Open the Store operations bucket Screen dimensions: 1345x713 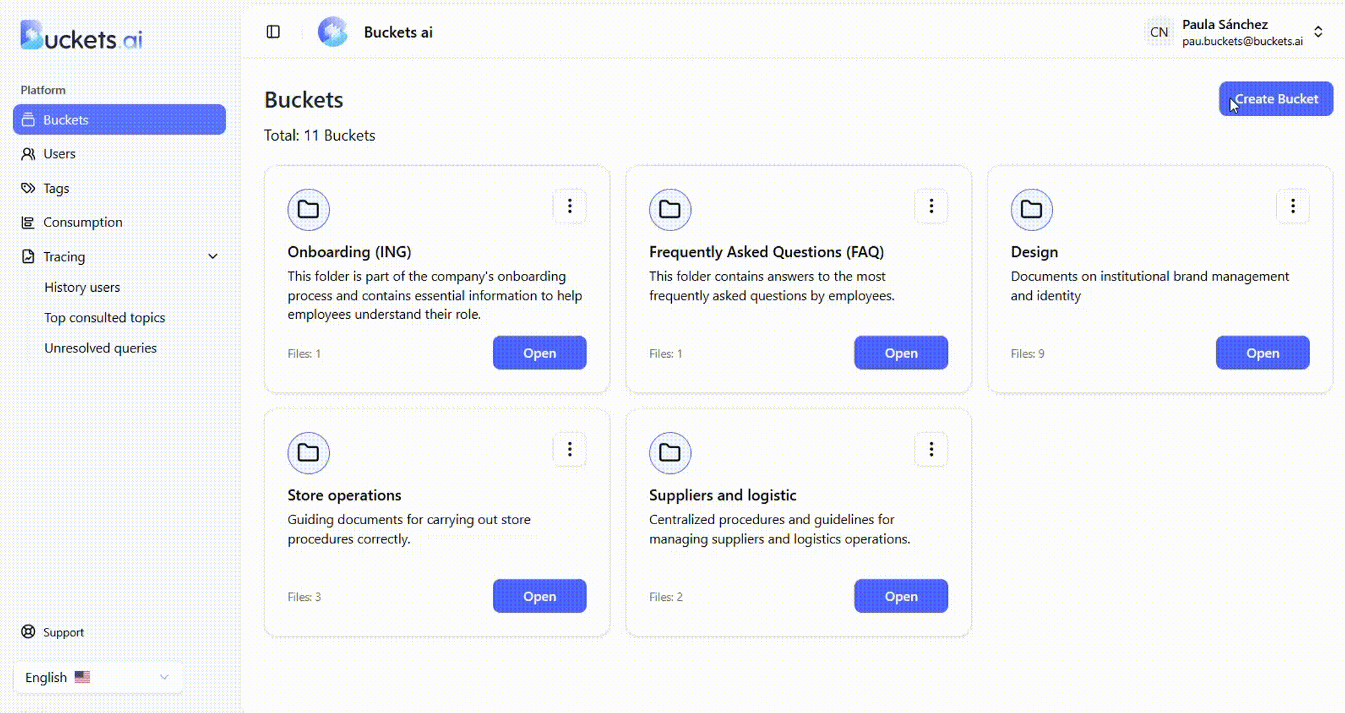[x=539, y=596]
